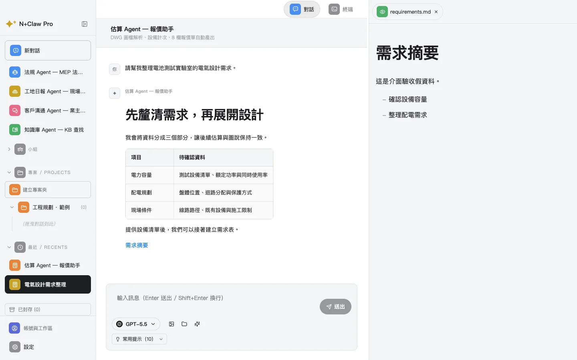
Task: Click the 客戶溝通 Agent chat icon
Action: tap(15, 110)
